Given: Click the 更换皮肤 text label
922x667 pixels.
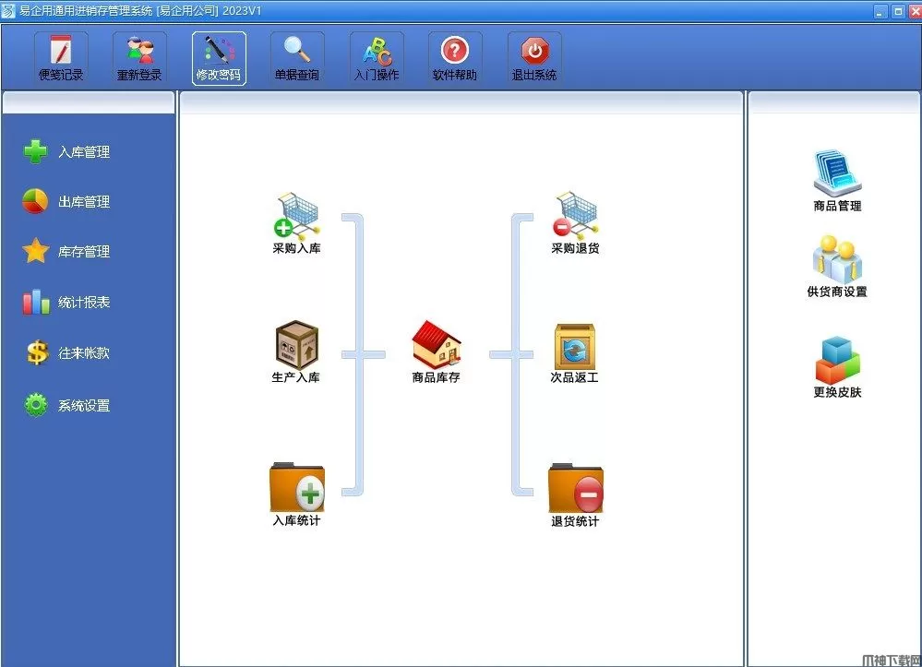Looking at the screenshot, I should tap(837, 392).
